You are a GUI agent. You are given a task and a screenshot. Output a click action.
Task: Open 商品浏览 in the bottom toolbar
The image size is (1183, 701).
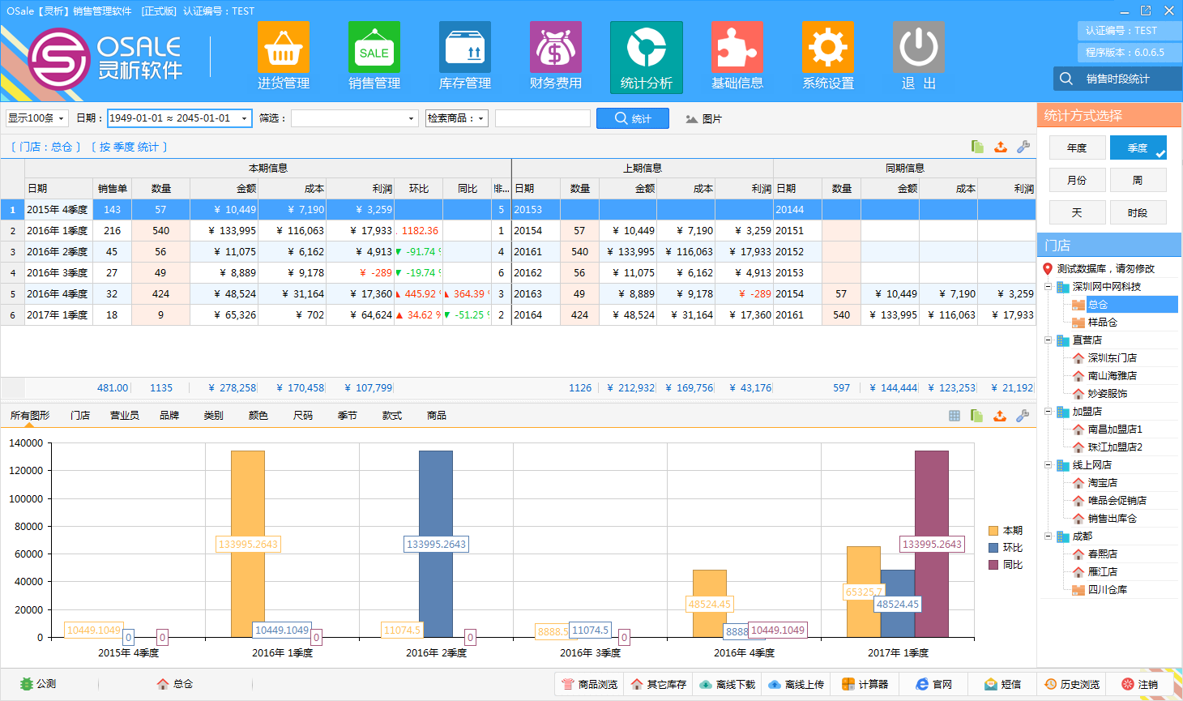pos(589,685)
